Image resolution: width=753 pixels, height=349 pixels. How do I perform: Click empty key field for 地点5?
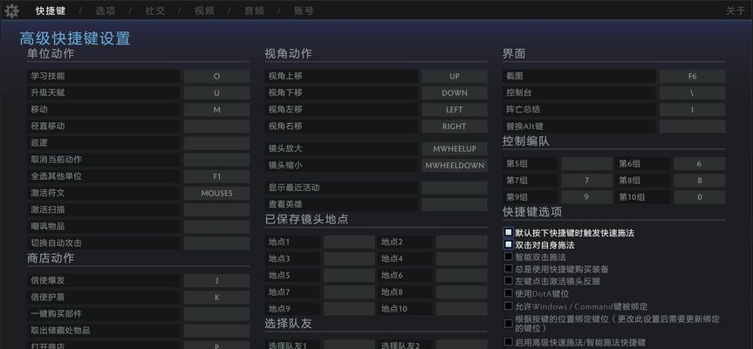(349, 276)
